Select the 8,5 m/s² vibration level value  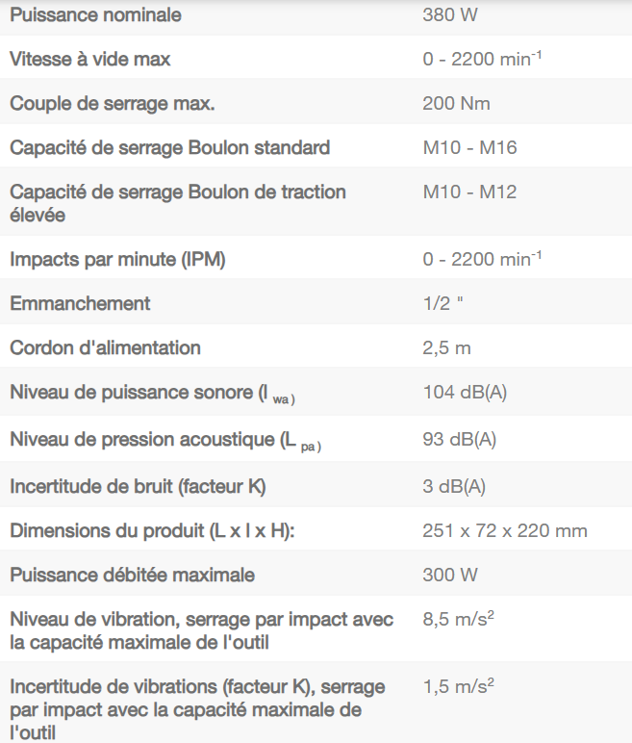(458, 620)
